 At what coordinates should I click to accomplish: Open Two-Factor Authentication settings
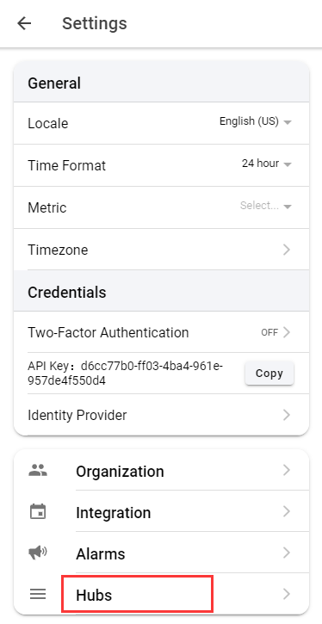point(161,332)
